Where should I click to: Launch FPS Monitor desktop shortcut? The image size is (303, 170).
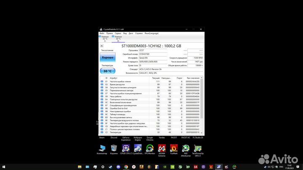tap(150, 149)
